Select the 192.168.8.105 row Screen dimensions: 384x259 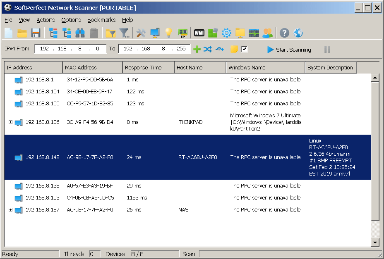pos(187,103)
